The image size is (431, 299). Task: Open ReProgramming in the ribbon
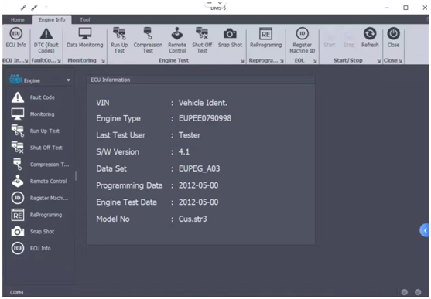point(266,38)
